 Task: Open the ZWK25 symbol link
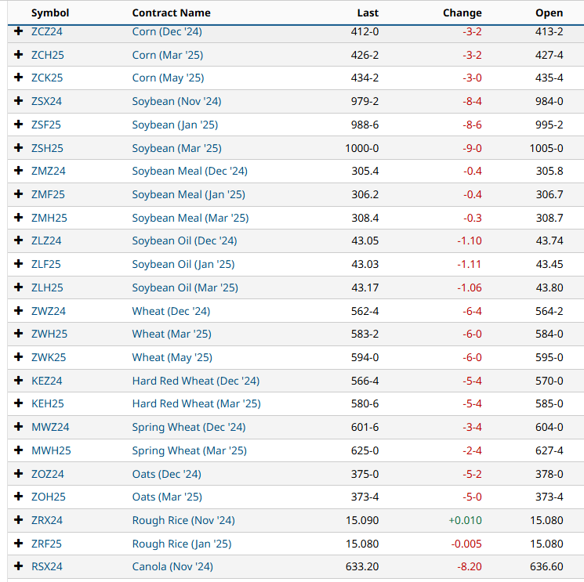[x=49, y=358]
